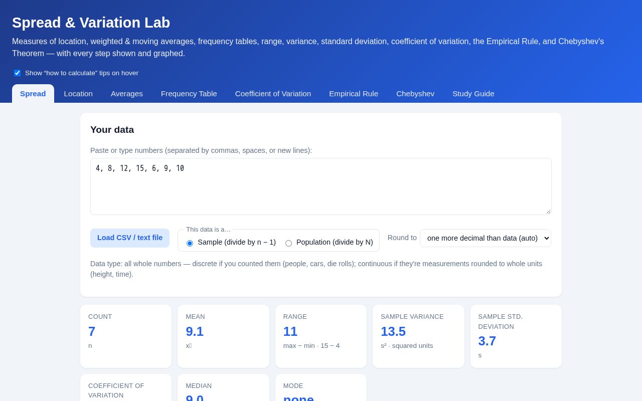Screen dimensions: 642x401
Task: Open the Empirical Rule tab
Action: click(354, 94)
